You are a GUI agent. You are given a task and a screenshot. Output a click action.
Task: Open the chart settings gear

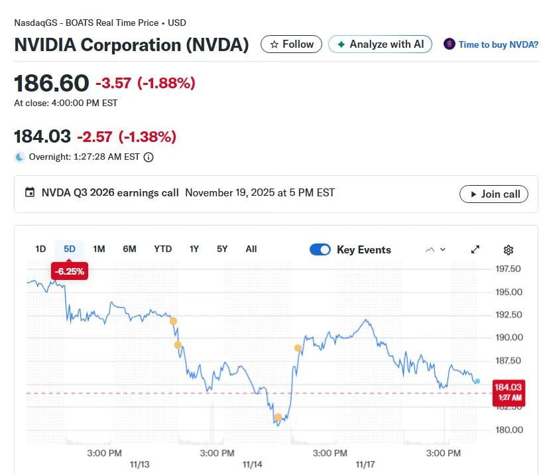click(x=508, y=249)
